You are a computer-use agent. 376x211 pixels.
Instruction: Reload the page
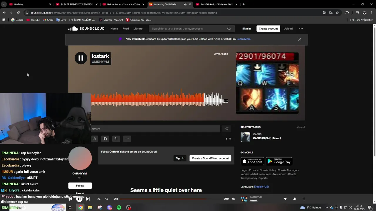click(x=18, y=13)
